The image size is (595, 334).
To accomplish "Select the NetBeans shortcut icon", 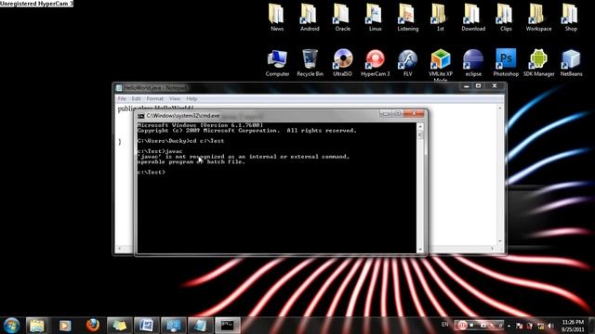I will click(x=571, y=63).
